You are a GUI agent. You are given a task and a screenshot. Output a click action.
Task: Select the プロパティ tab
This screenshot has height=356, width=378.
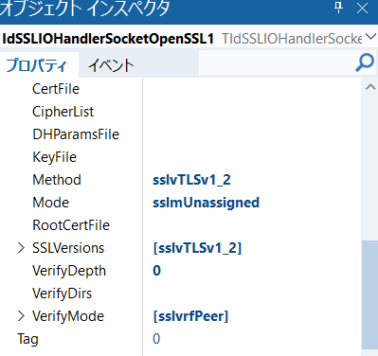tap(37, 65)
